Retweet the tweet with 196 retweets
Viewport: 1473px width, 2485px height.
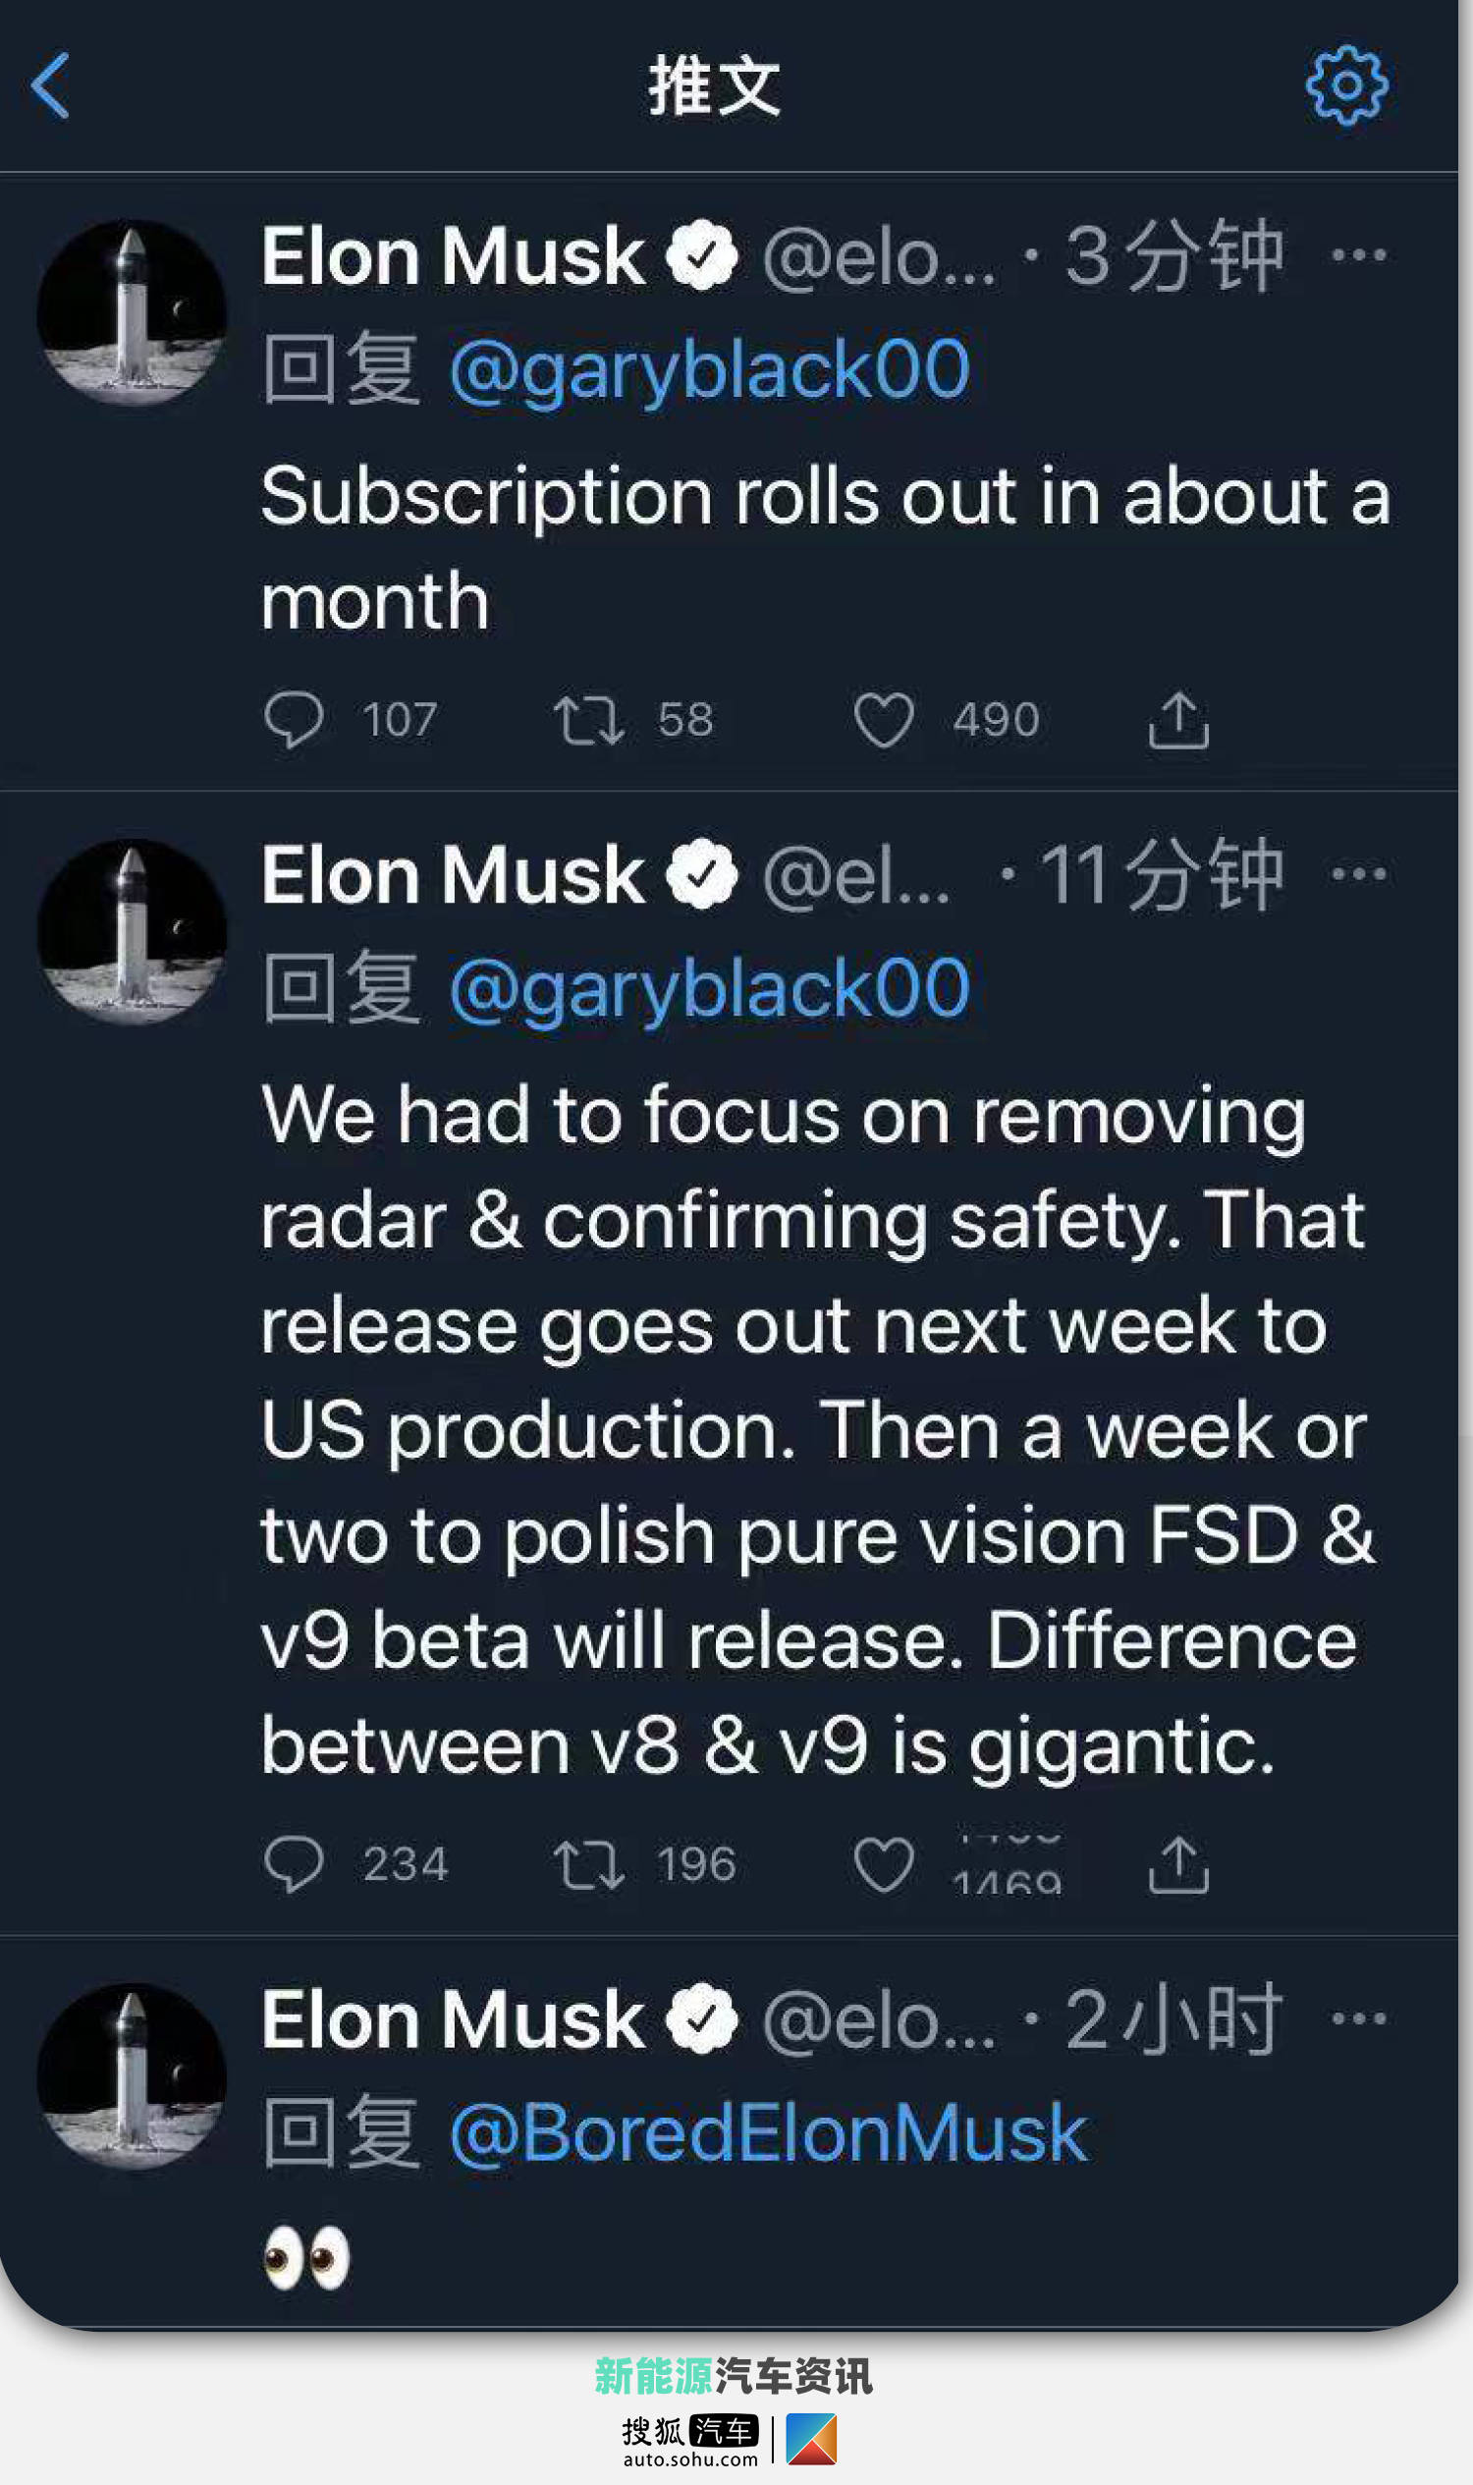click(588, 1863)
